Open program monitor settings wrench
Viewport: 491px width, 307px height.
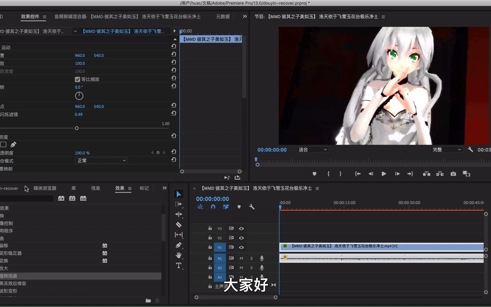[470, 150]
